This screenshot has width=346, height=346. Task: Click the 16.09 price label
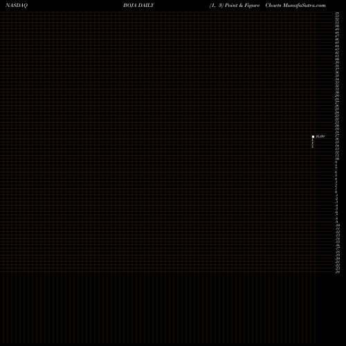click(x=320, y=136)
